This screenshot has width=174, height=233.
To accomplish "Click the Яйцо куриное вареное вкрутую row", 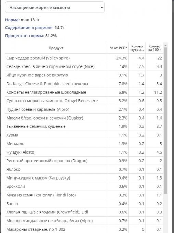I will pyautogui.click(x=84, y=75).
